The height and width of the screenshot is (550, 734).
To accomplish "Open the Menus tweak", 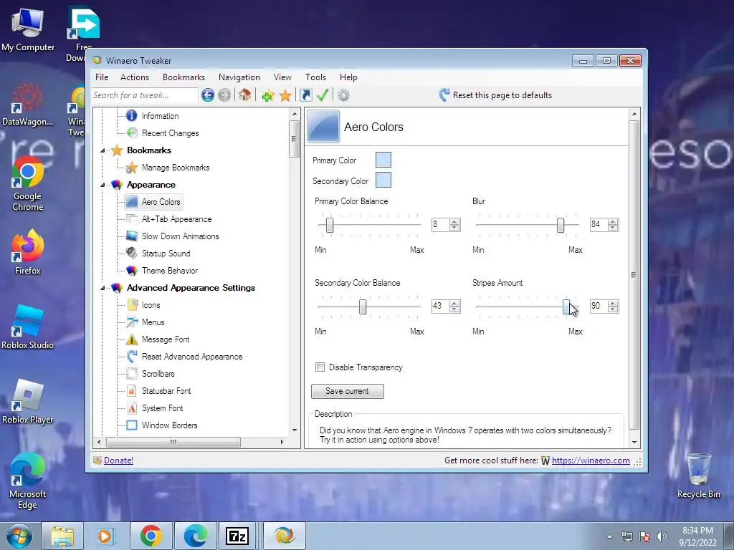I will (x=153, y=322).
